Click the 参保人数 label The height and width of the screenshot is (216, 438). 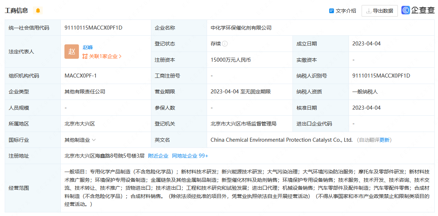[165, 108]
